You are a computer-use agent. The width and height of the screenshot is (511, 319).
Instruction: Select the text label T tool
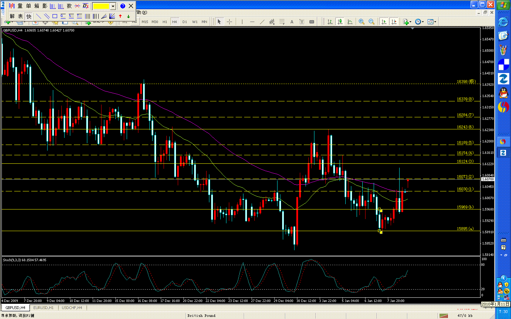[x=302, y=22]
